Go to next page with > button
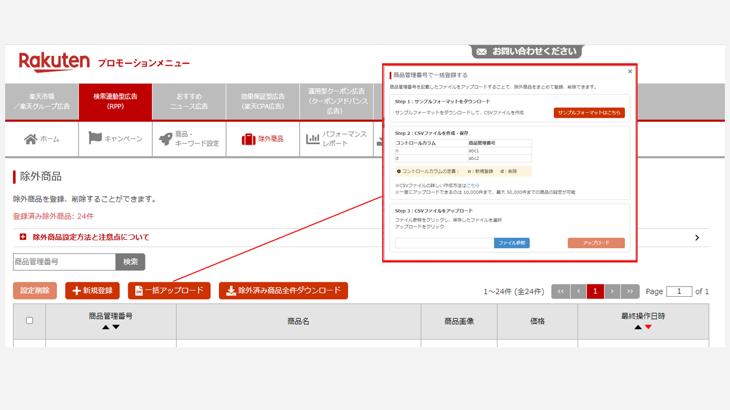The height and width of the screenshot is (410, 730). pyautogui.click(x=613, y=291)
